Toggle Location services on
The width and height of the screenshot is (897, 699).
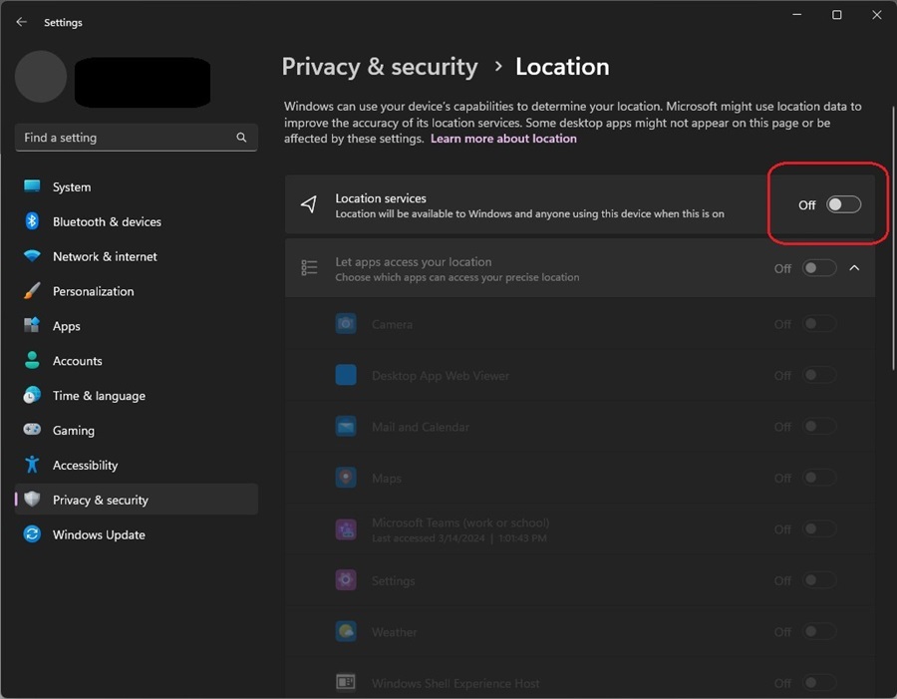click(x=842, y=204)
